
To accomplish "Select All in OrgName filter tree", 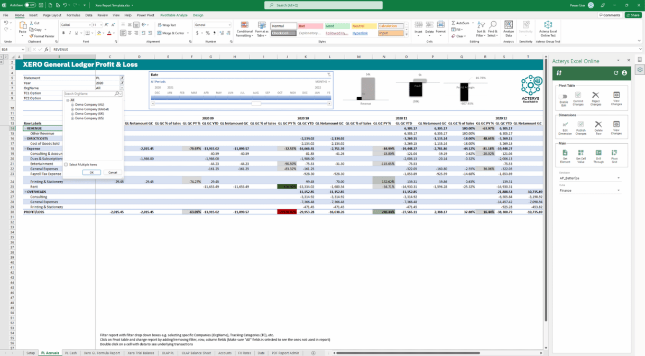I will (72, 100).
